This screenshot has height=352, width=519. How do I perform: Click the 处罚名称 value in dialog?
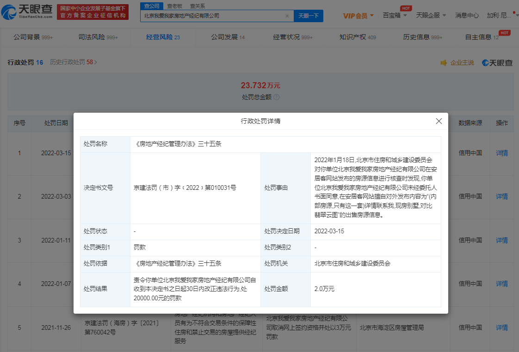[x=178, y=144]
